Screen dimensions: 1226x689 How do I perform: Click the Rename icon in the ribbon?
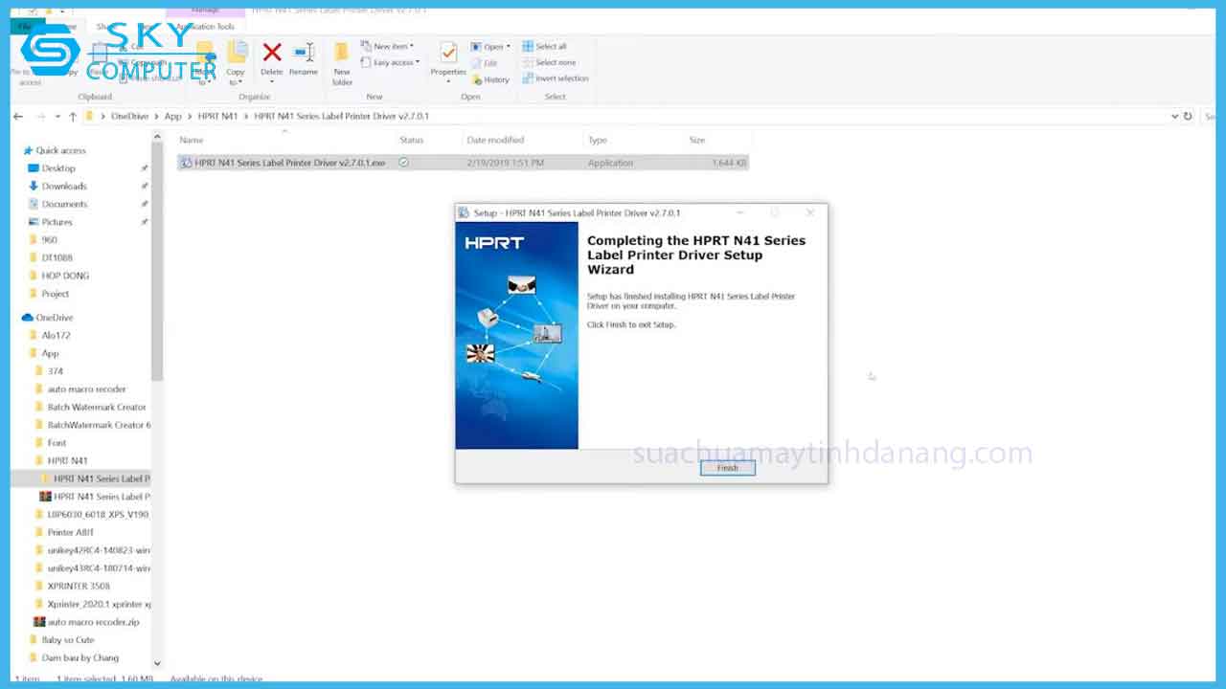pyautogui.click(x=304, y=57)
